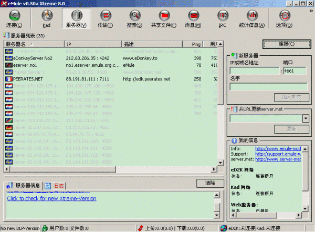The height and width of the screenshot is (232, 315).
Task: Select description cell http://edk.peerates.net
Action: pyautogui.click(x=146, y=79)
